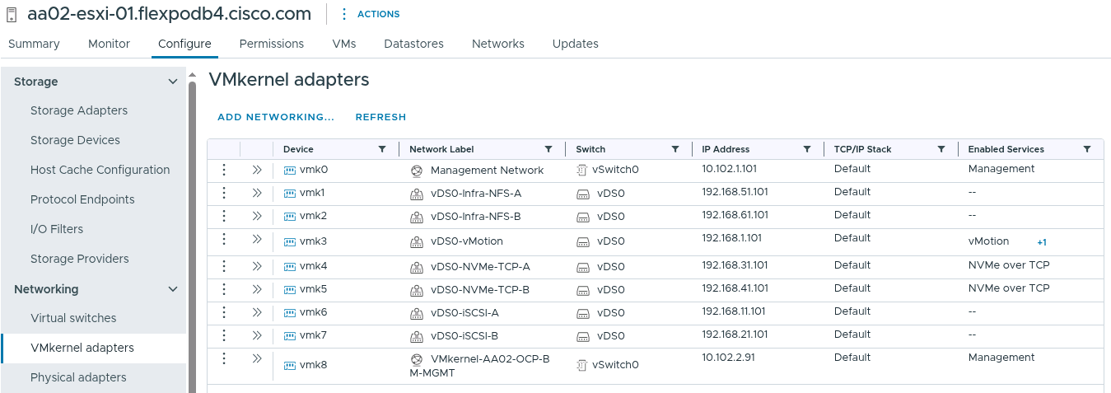The height and width of the screenshot is (393, 1111).
Task: Filter the Network Label column
Action: pyautogui.click(x=548, y=149)
